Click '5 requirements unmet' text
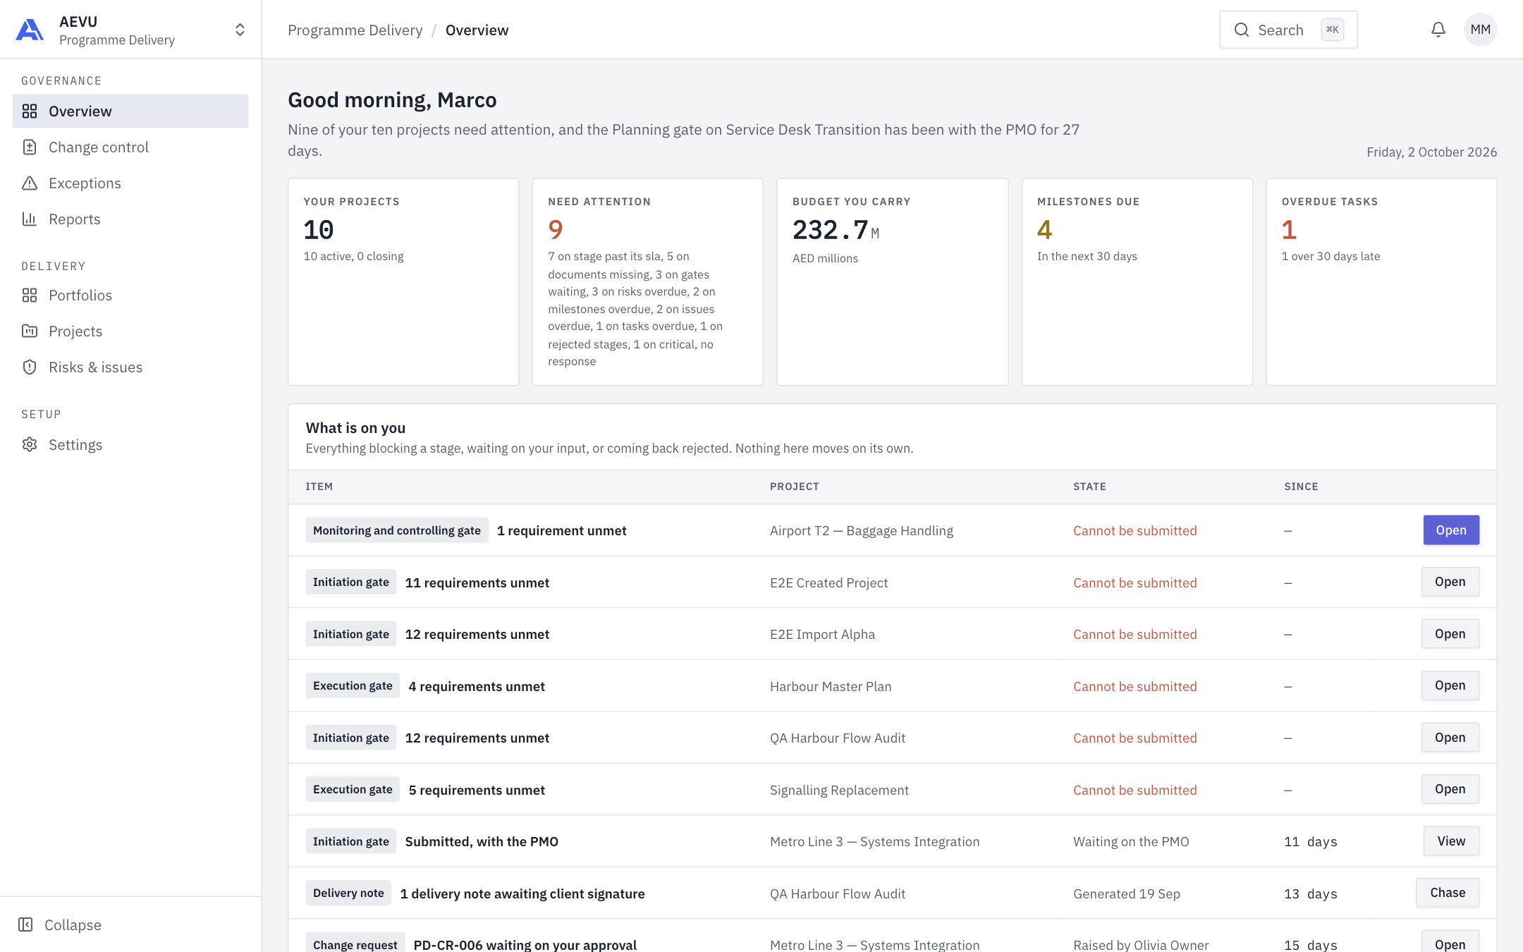Viewport: 1523px width, 952px height. click(x=477, y=790)
